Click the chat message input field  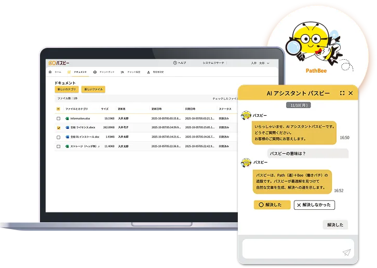(x=291, y=248)
